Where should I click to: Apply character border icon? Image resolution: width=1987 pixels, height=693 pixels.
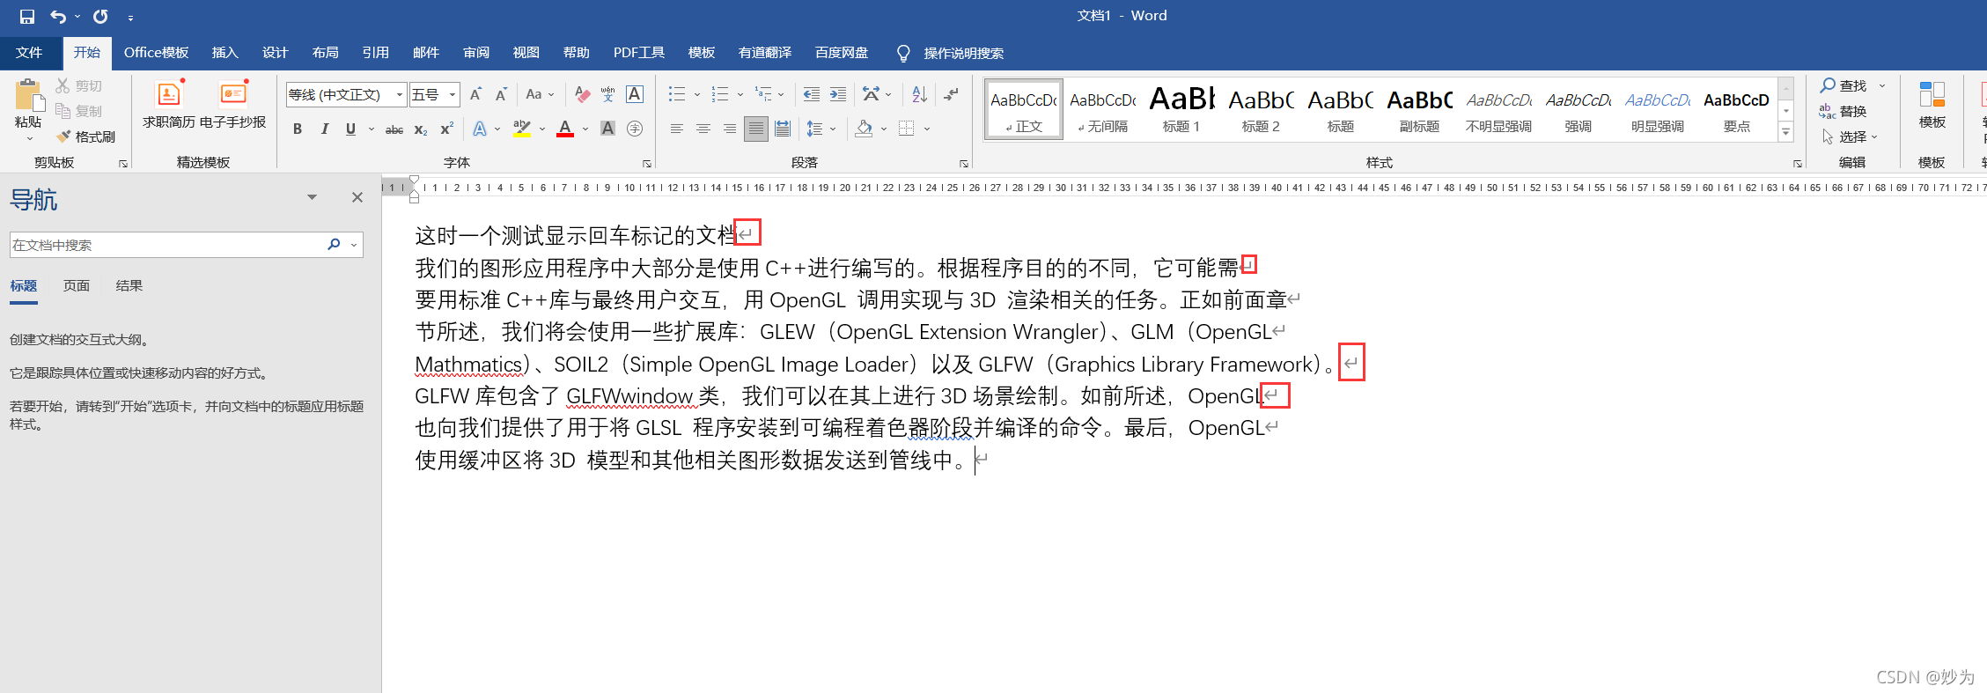click(x=635, y=94)
